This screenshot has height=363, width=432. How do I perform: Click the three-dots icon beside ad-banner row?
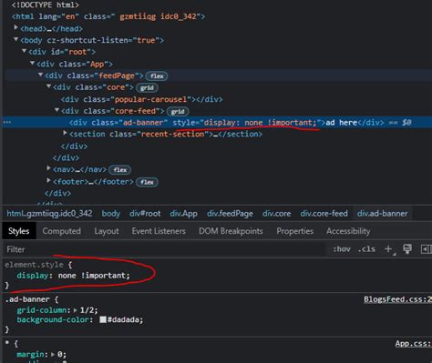[6, 122]
